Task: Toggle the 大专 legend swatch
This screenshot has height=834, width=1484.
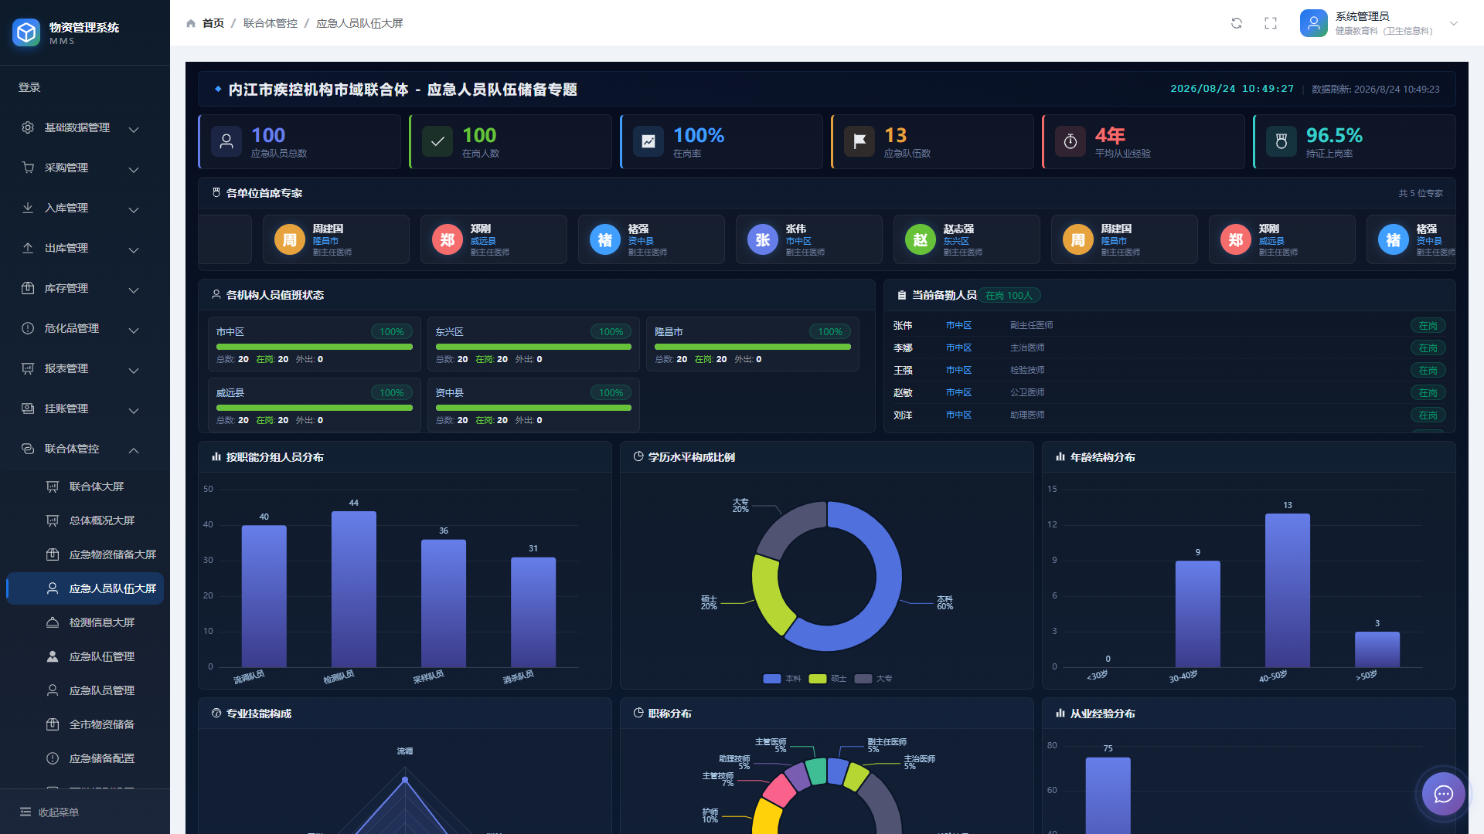Action: pyautogui.click(x=863, y=679)
